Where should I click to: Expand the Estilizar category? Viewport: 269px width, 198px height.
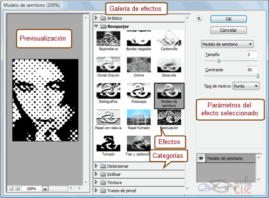pyautogui.click(x=96, y=174)
